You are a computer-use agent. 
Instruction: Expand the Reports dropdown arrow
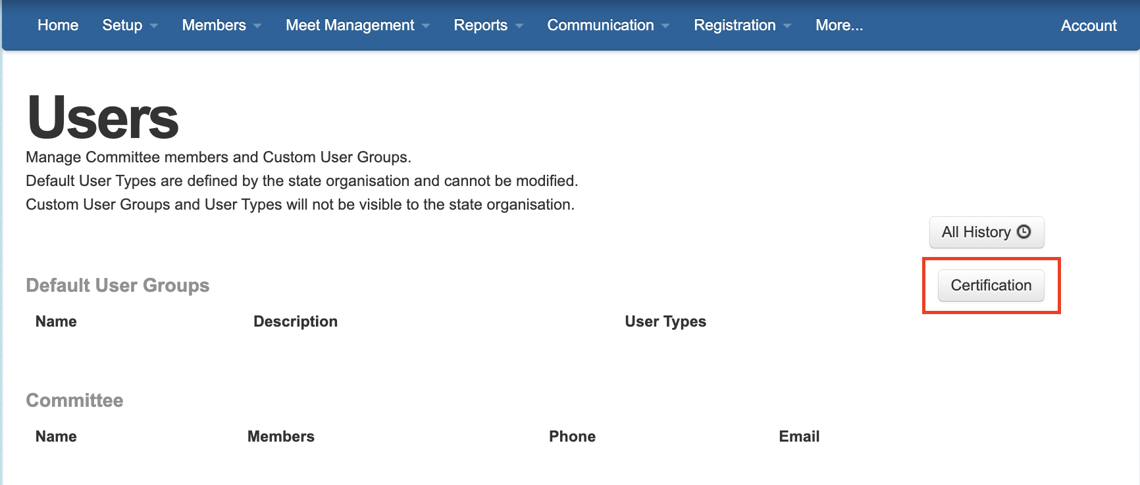(519, 26)
